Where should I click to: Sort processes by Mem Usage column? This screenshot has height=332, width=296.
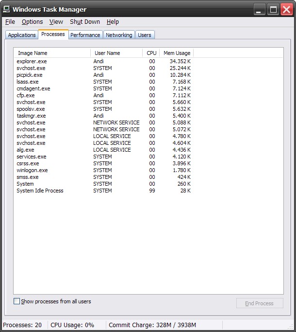pos(177,53)
